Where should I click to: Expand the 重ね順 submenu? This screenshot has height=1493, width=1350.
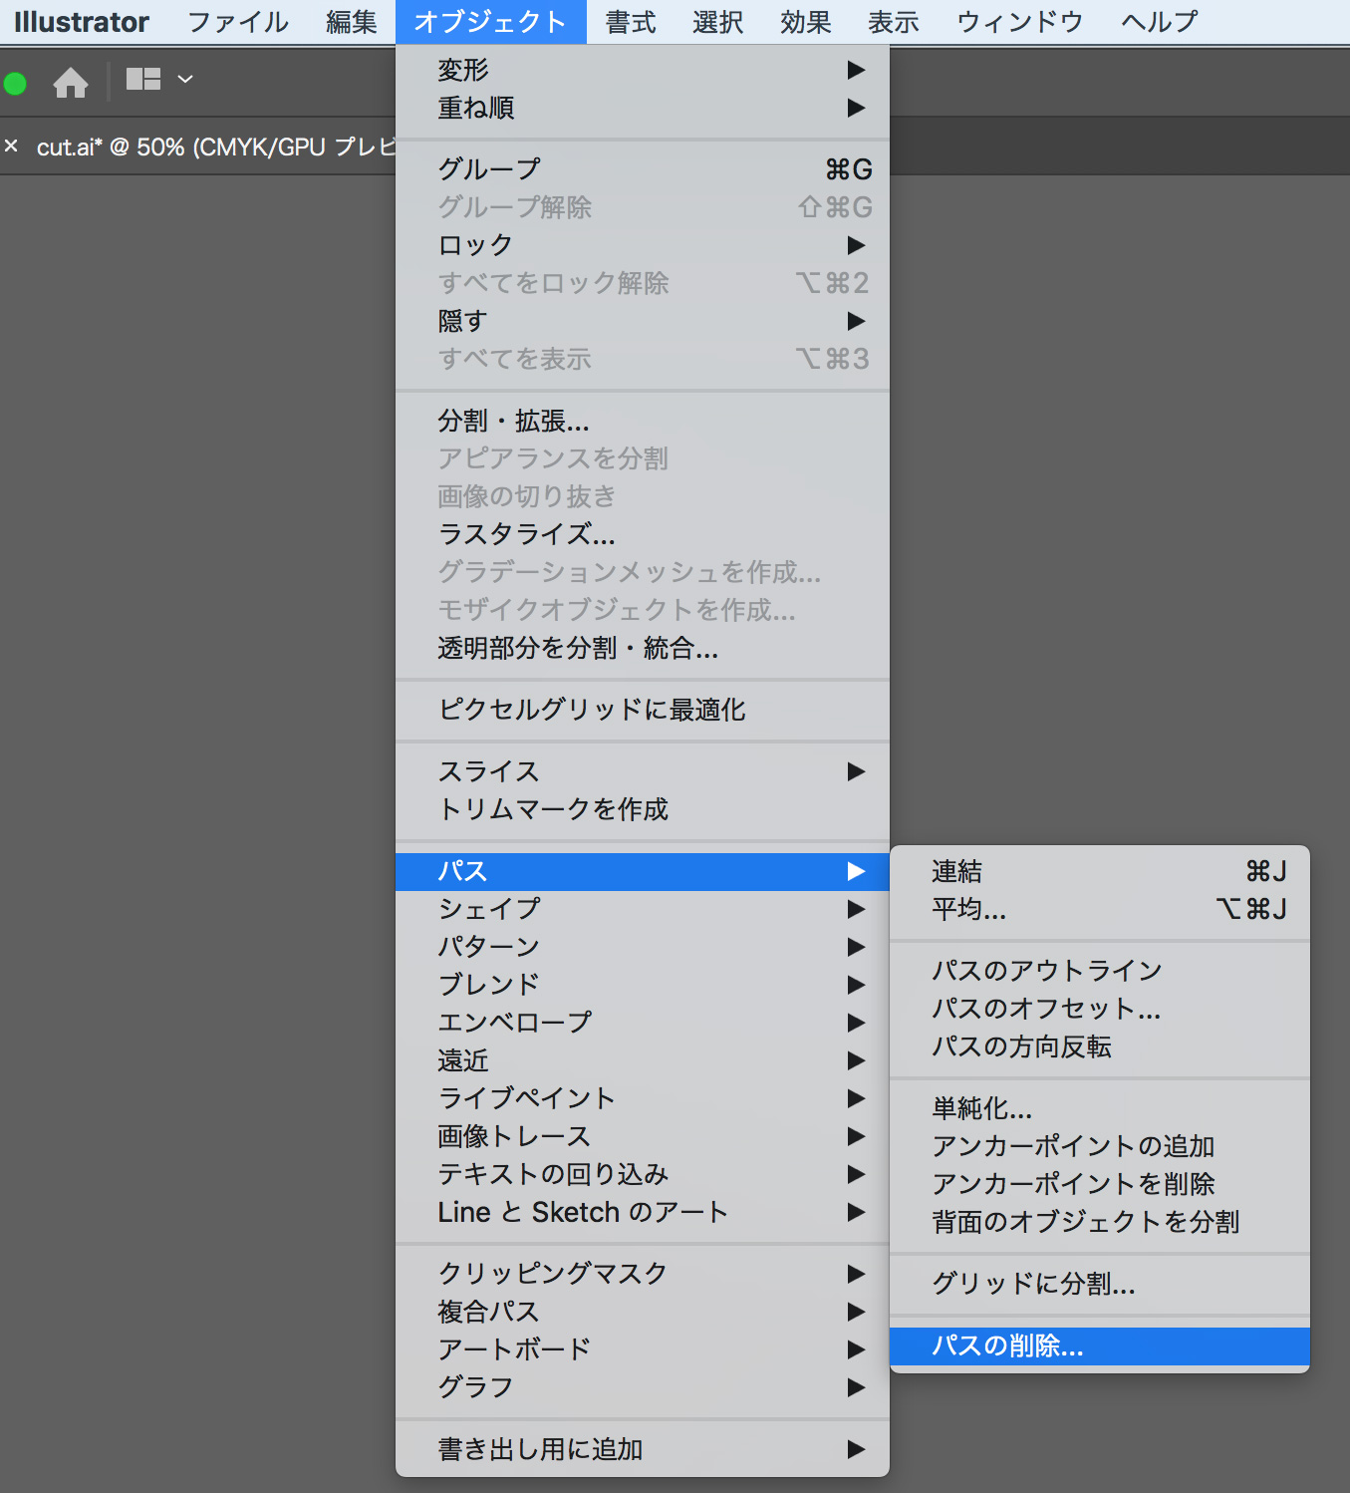click(x=643, y=108)
